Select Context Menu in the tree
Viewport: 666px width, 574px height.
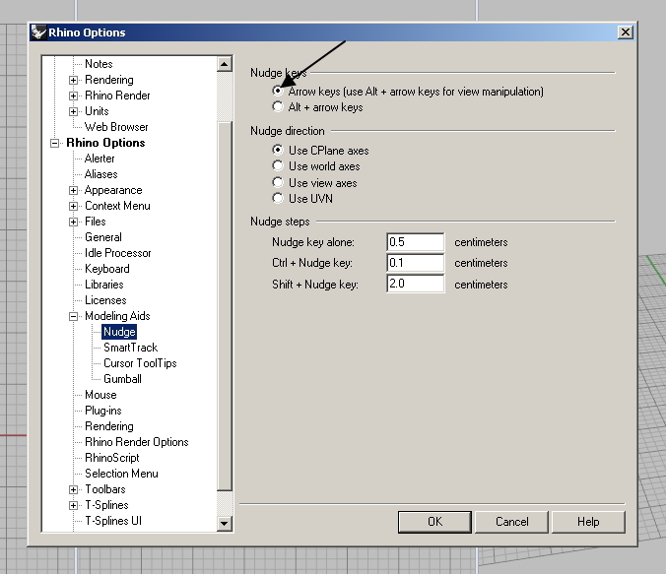pos(117,206)
